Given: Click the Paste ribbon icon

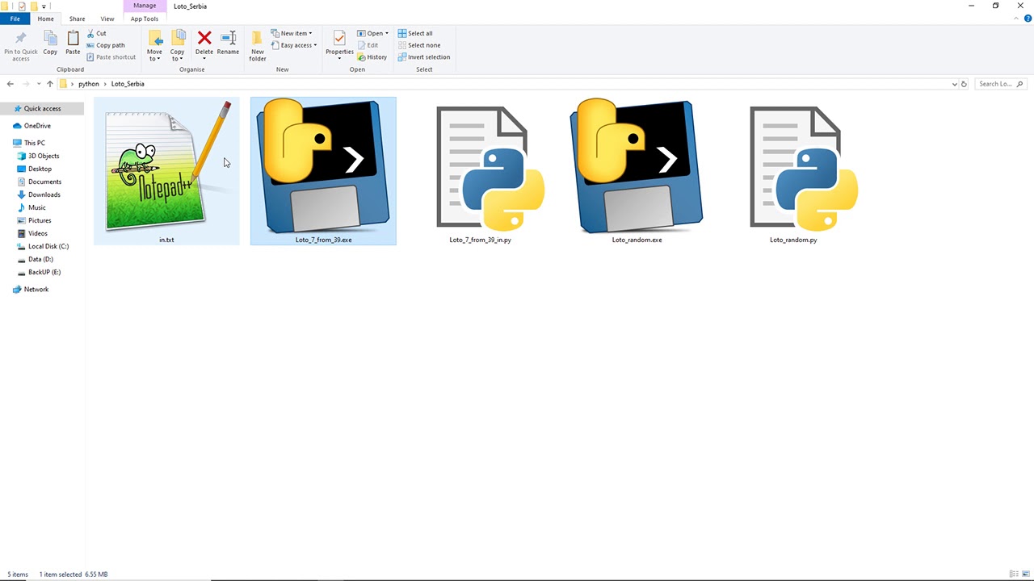Looking at the screenshot, I should click(x=73, y=43).
